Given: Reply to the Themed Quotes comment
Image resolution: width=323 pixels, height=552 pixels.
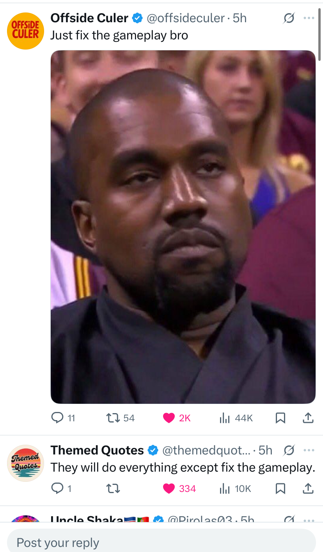Looking at the screenshot, I should 62,488.
